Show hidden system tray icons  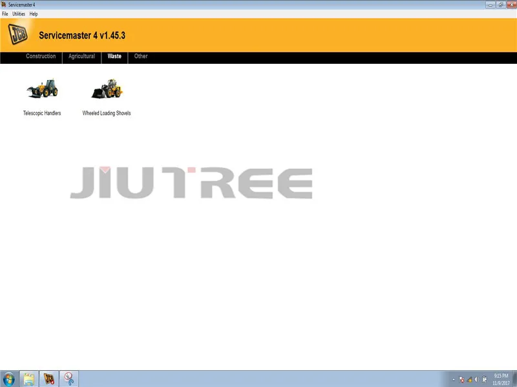click(454, 380)
